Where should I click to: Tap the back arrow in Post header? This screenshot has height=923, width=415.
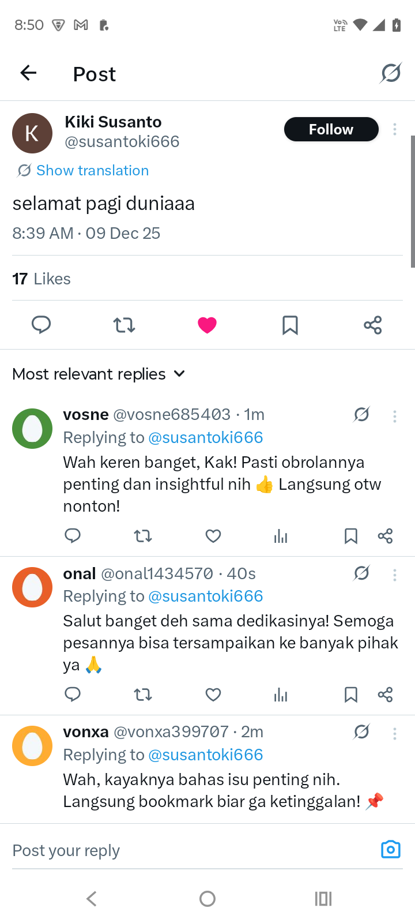tap(28, 73)
